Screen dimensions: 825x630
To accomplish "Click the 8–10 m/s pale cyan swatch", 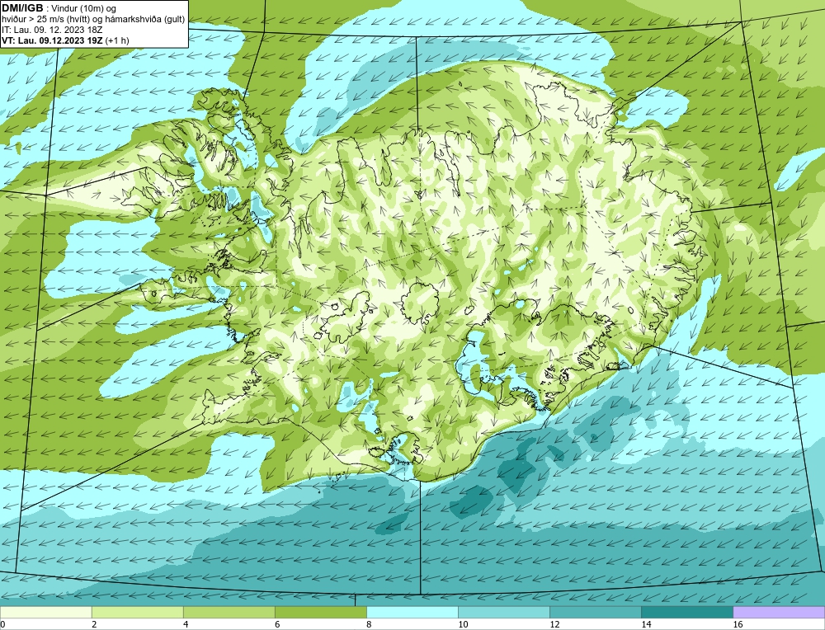I will (x=412, y=612).
